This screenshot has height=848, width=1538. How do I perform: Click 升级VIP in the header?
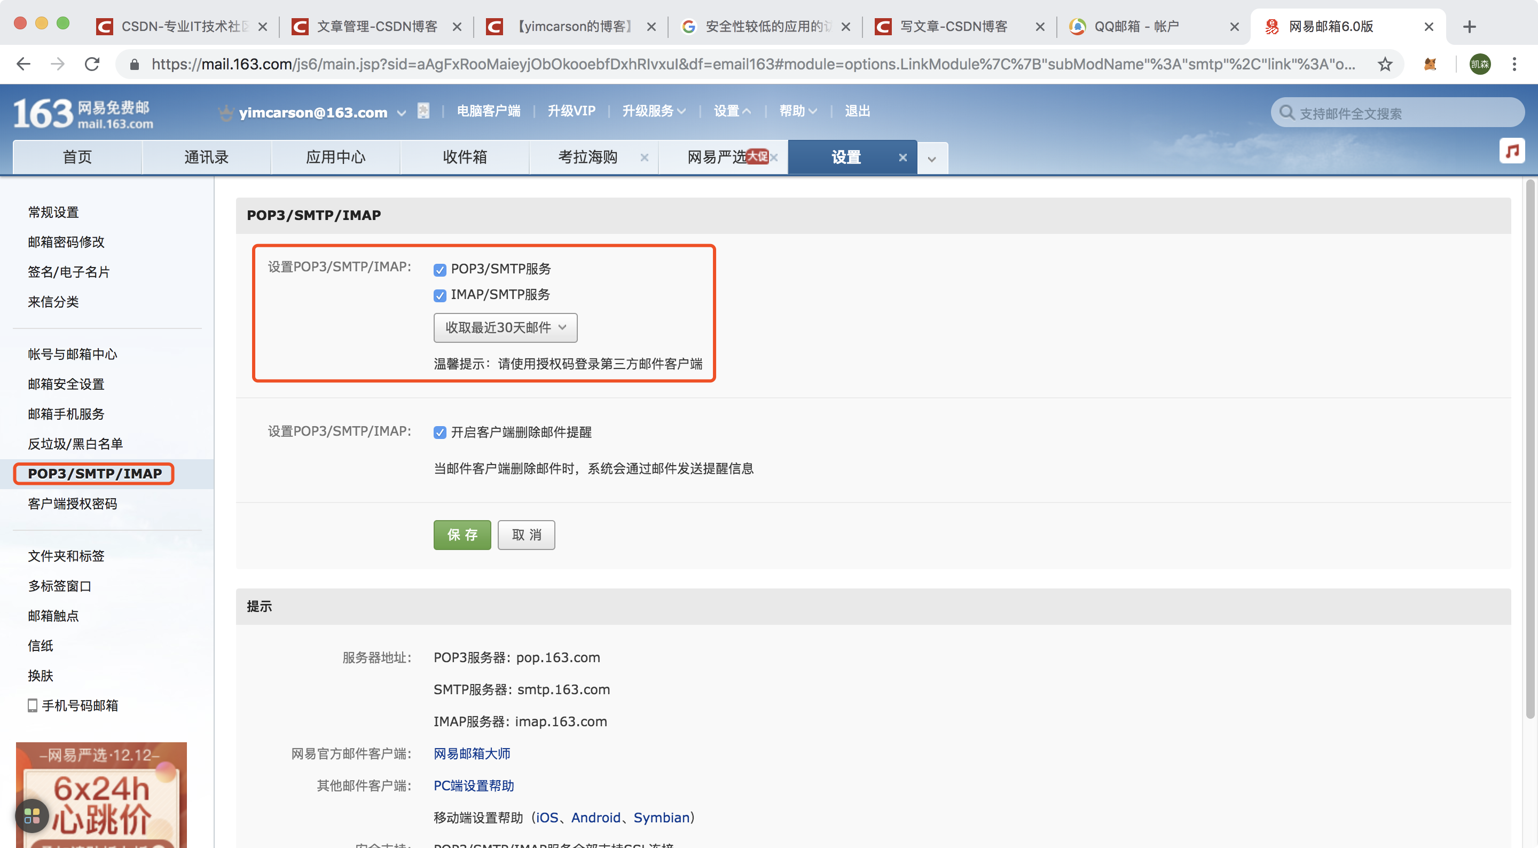pyautogui.click(x=571, y=111)
